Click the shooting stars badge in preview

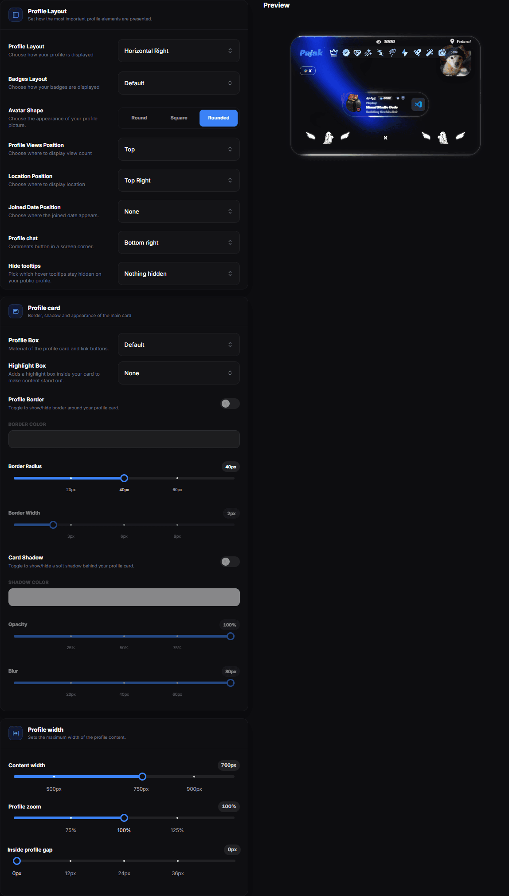(368, 53)
